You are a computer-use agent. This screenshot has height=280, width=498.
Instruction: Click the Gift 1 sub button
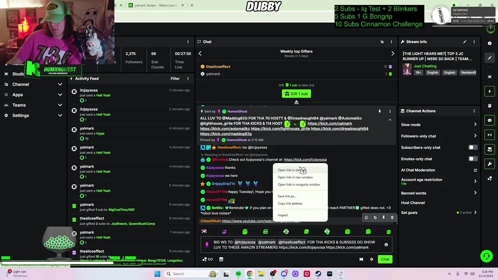click(296, 94)
